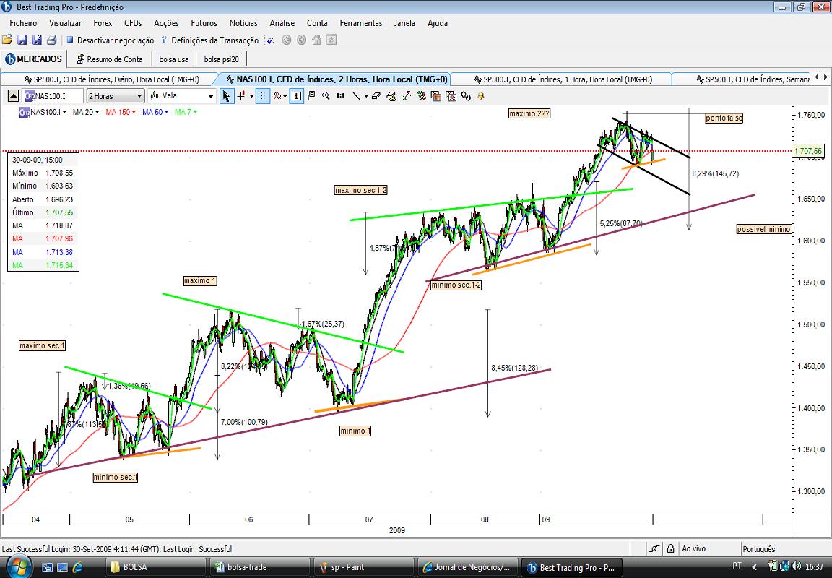This screenshot has height=578, width=832.
Task: Open the folder icon in the toolbar
Action: [7, 40]
